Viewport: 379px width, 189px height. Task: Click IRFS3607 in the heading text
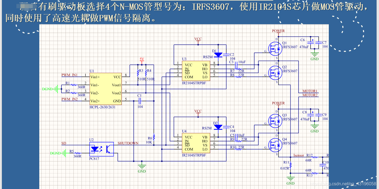click(x=211, y=7)
